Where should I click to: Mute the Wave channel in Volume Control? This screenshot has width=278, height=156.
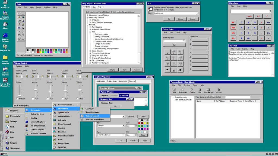point(33,99)
